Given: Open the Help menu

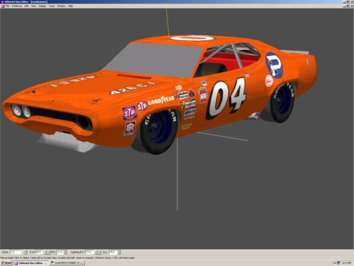Looking at the screenshot, I should point(71,6).
